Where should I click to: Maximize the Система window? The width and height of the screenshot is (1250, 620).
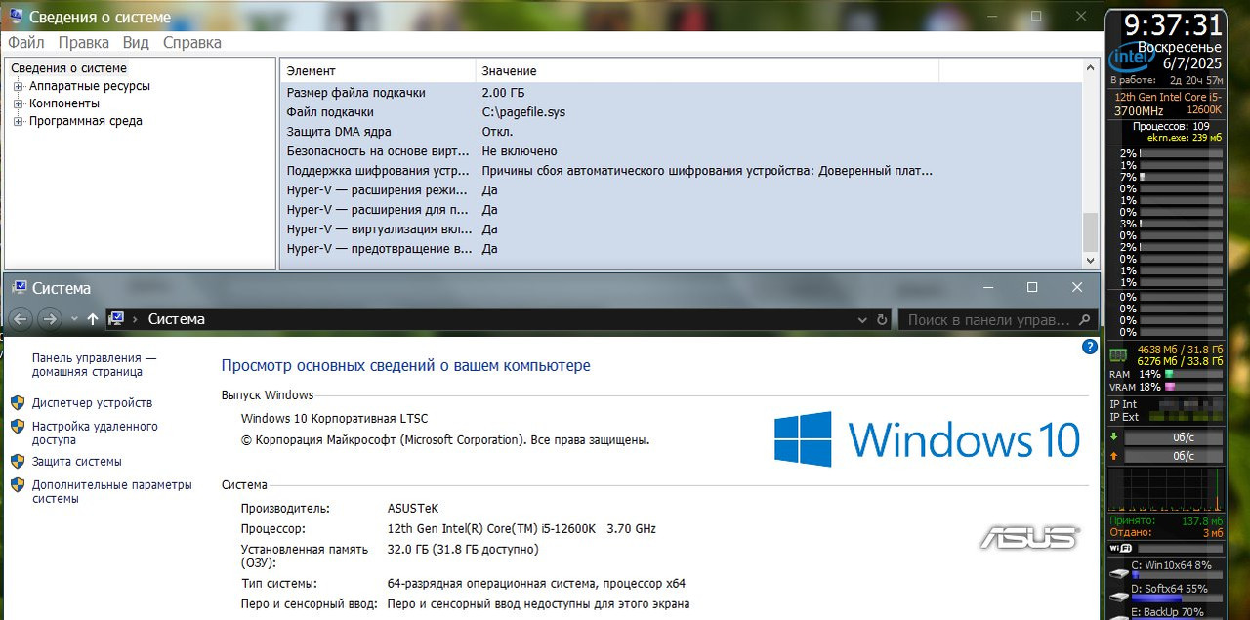pos(1032,287)
